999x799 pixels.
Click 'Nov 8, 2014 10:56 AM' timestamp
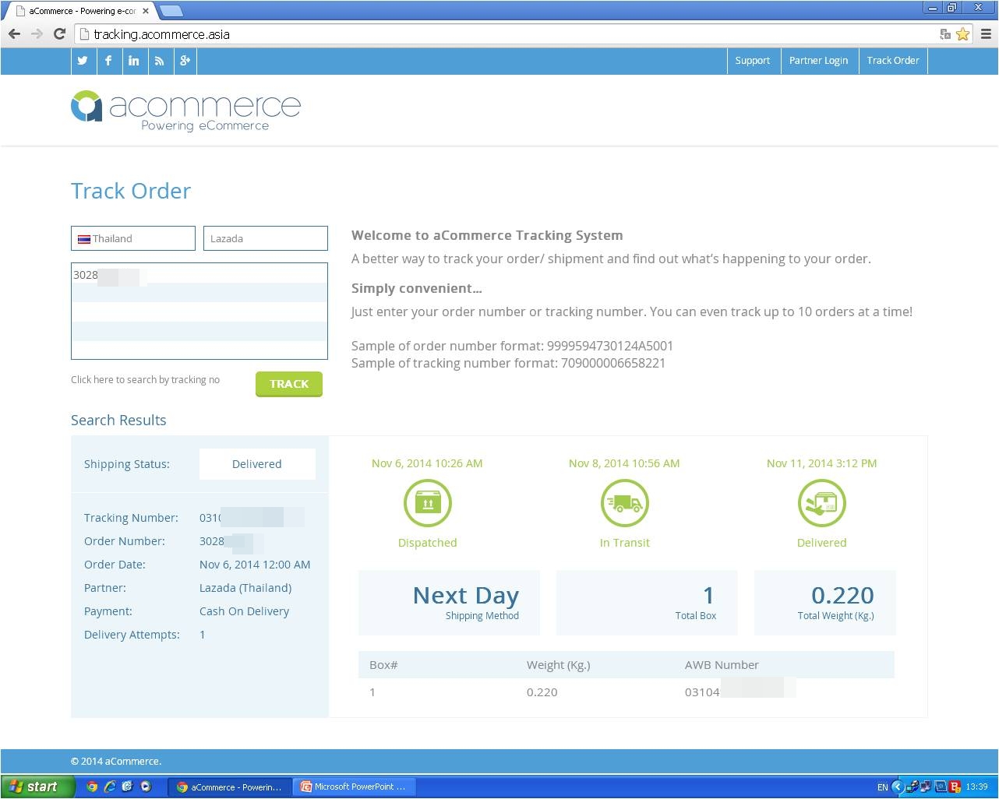624,463
